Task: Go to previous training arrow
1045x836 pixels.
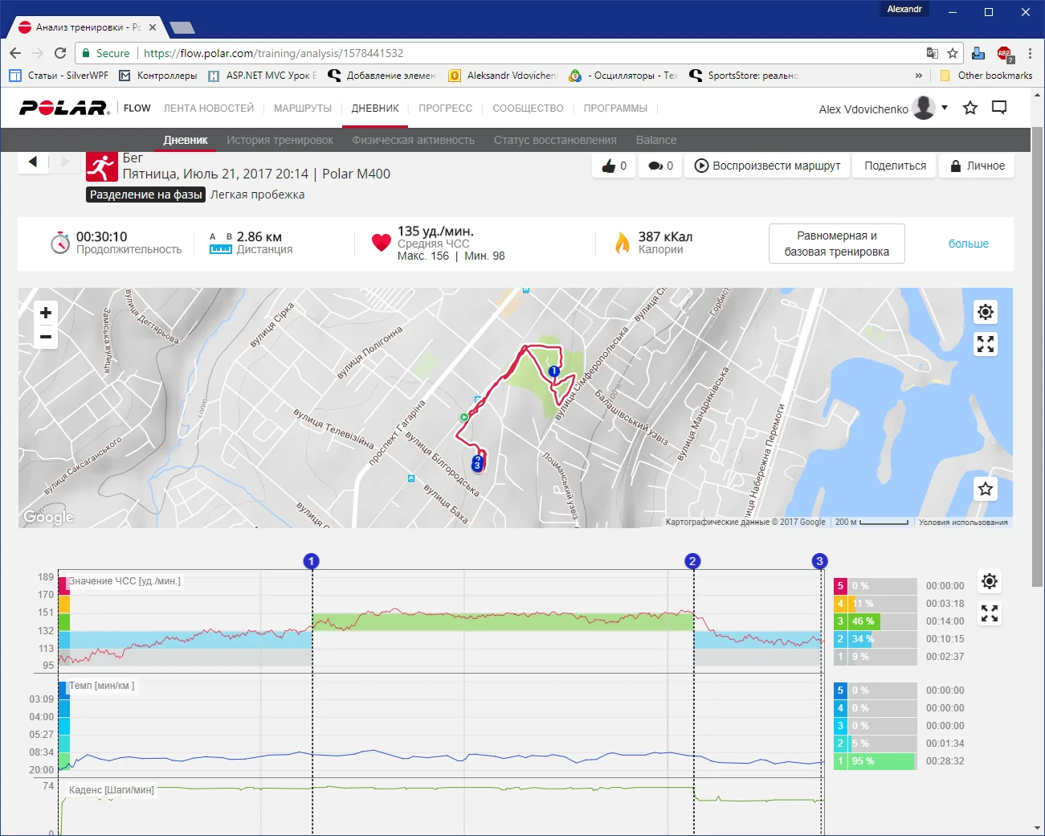Action: (x=33, y=162)
